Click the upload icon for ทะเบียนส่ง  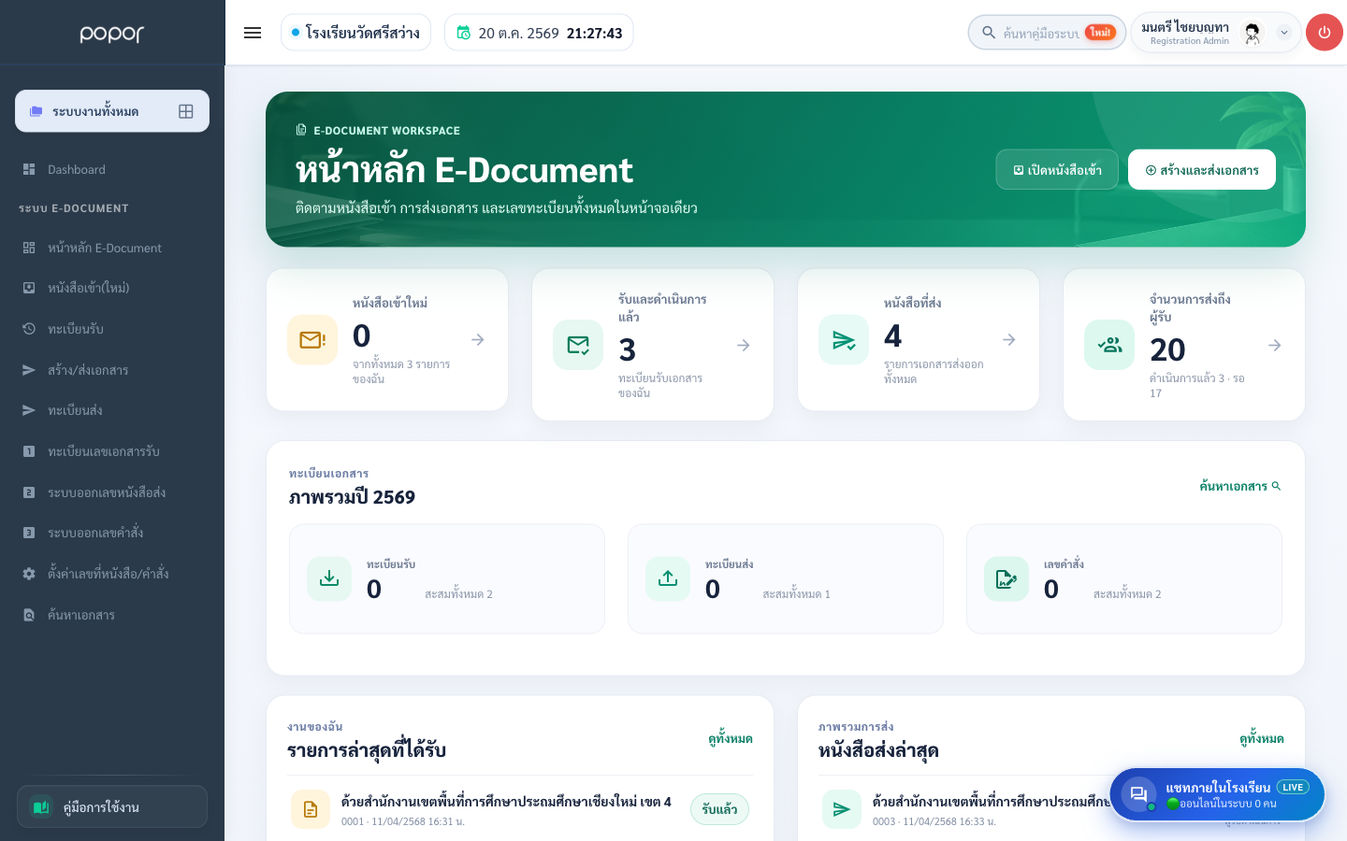click(x=668, y=579)
